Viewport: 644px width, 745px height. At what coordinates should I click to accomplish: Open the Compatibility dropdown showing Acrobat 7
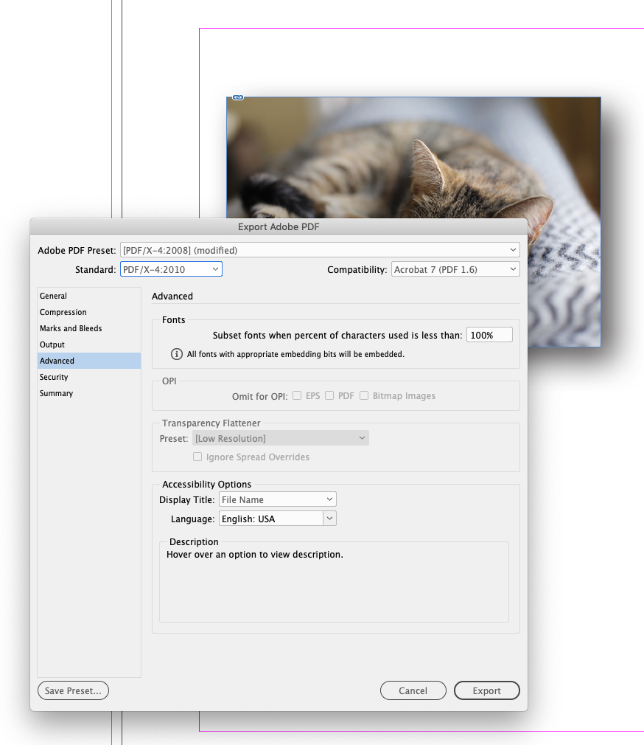(x=455, y=268)
